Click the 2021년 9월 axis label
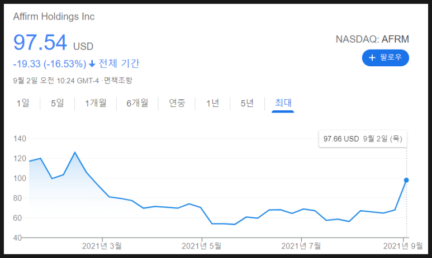The image size is (432, 258). click(x=403, y=246)
